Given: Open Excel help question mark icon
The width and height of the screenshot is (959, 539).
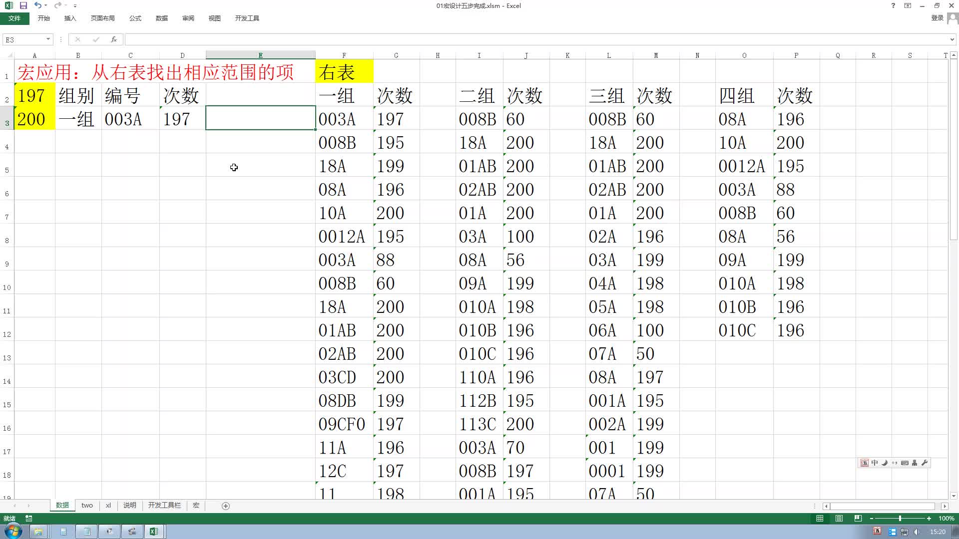Looking at the screenshot, I should pyautogui.click(x=893, y=5).
